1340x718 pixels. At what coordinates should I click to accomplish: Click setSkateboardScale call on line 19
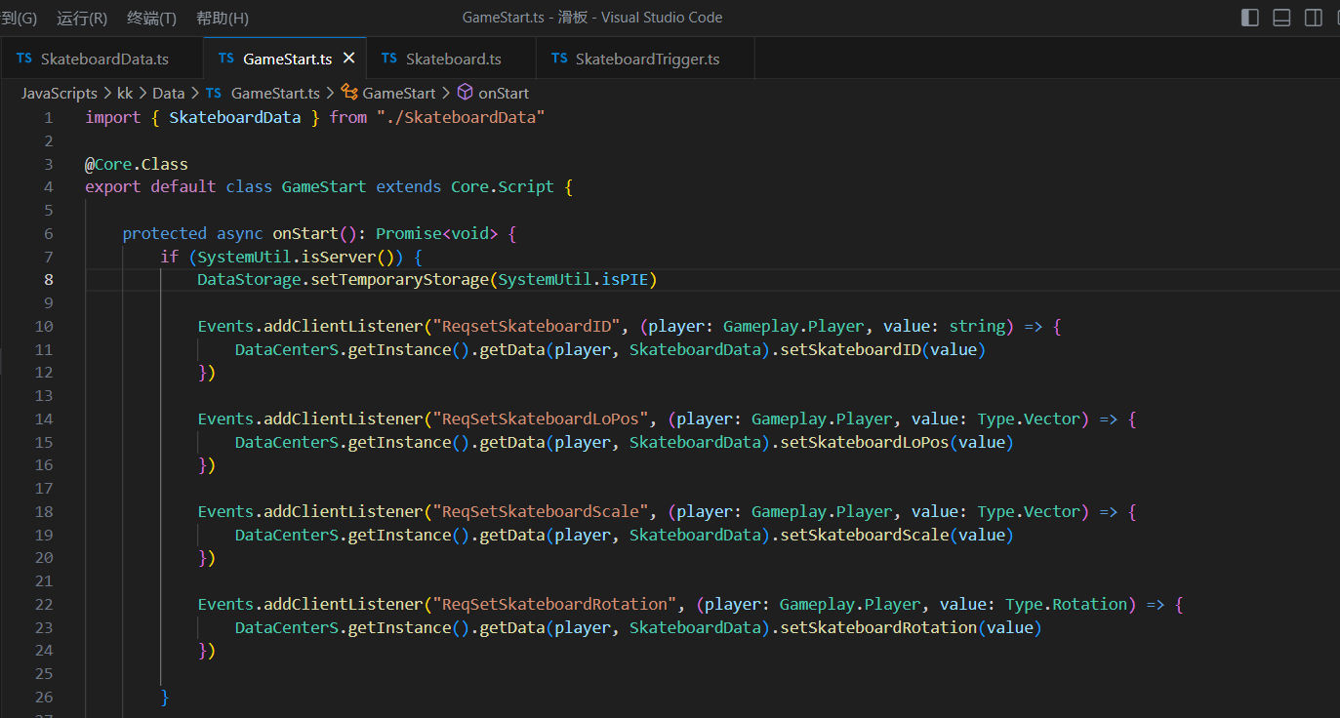pos(865,536)
